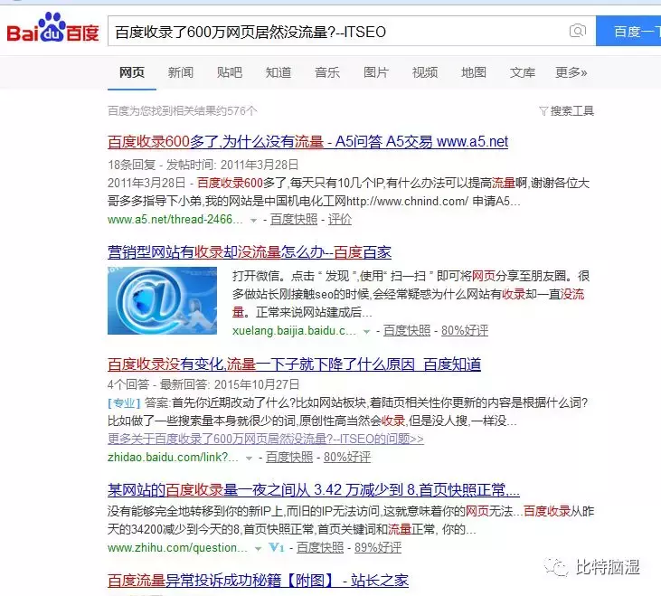Switch to the 文库 tab

click(523, 72)
